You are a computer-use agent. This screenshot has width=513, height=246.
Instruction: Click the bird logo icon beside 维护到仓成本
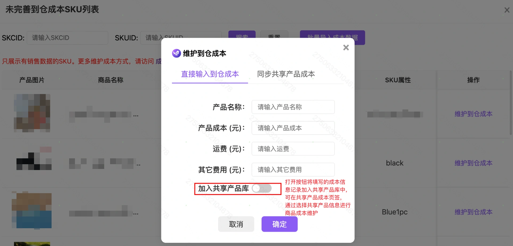[x=176, y=53]
